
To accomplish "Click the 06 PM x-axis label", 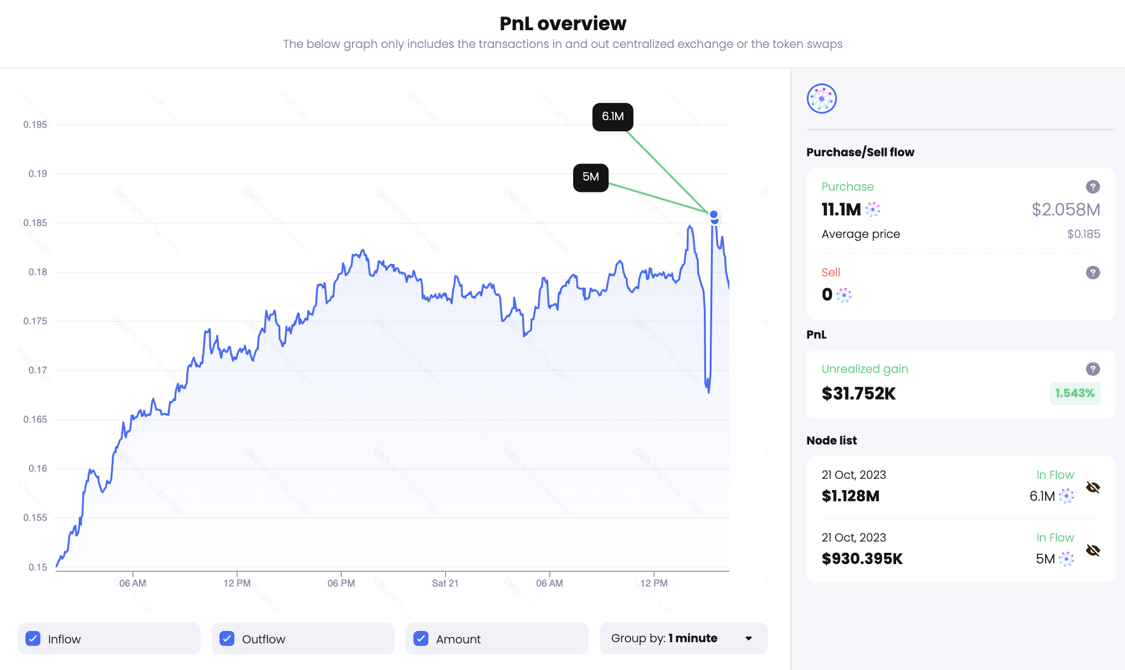I will point(341,583).
